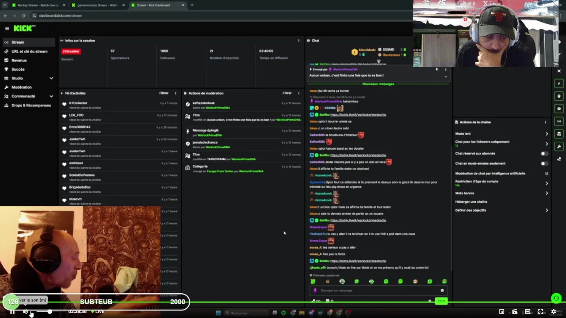Switch to the gamemixtreize Stream browser tab

(x=98, y=5)
